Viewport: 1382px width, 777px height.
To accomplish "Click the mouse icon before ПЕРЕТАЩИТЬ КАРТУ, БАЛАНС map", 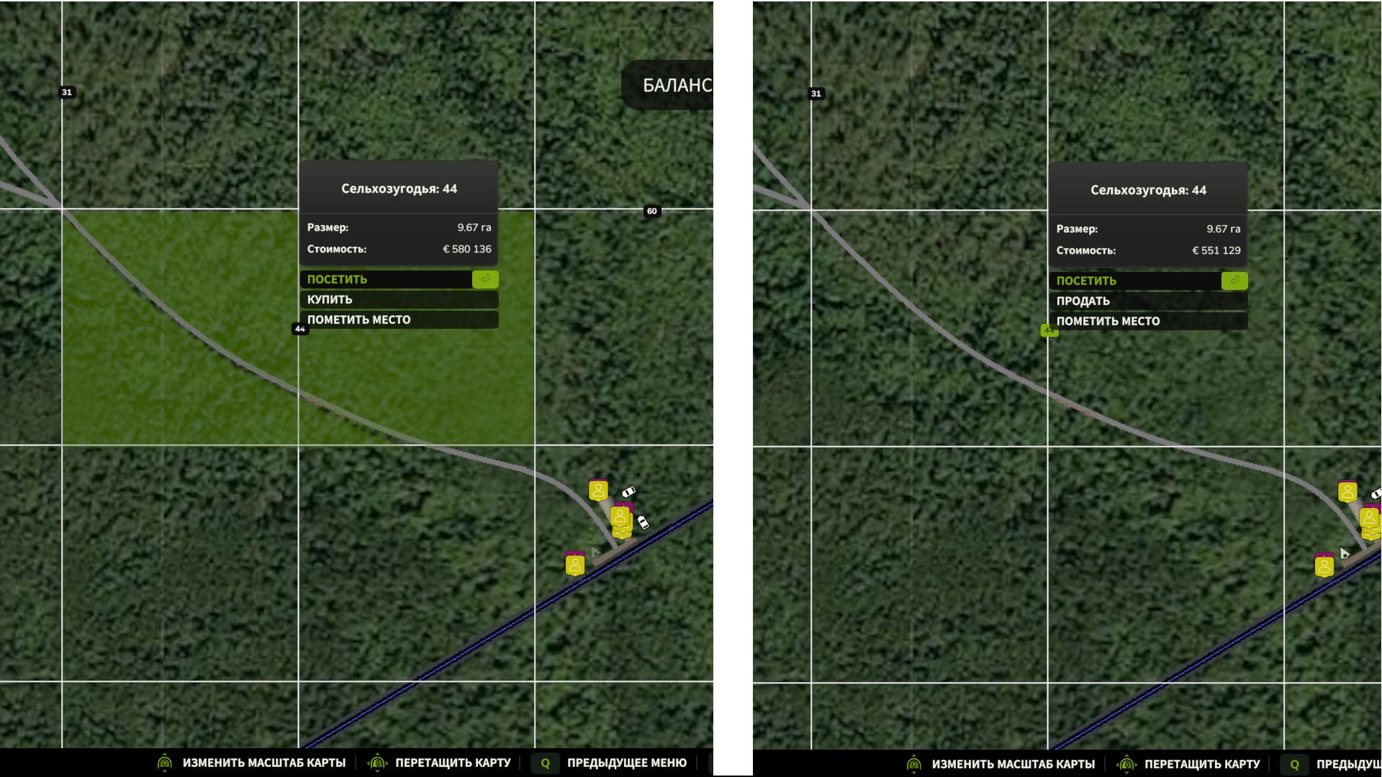I will click(x=377, y=763).
